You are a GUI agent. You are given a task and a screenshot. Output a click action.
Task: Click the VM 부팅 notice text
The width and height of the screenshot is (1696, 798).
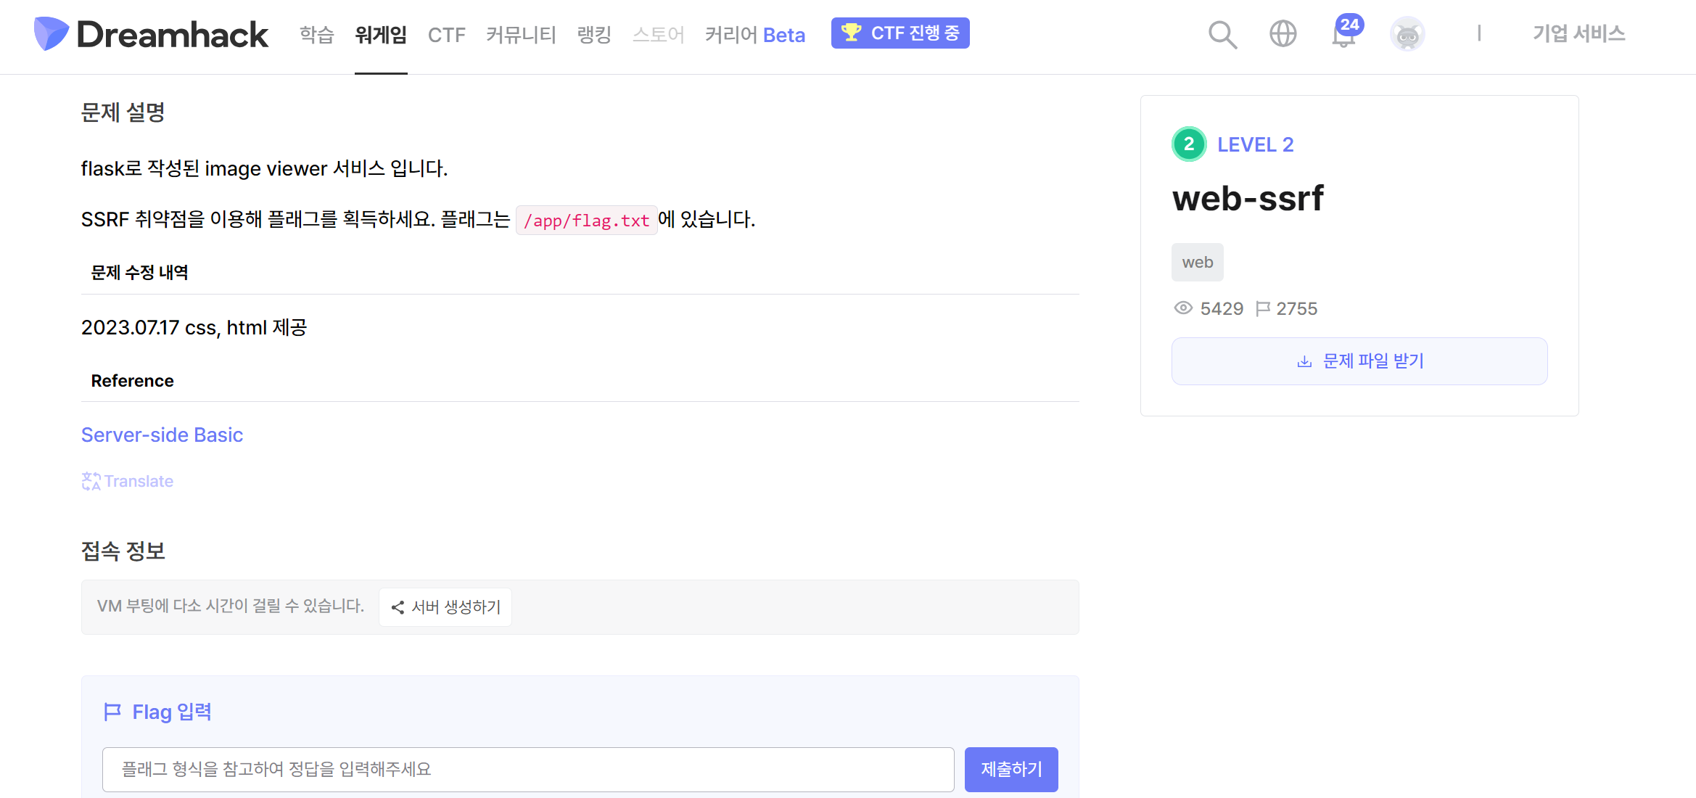pos(230,606)
